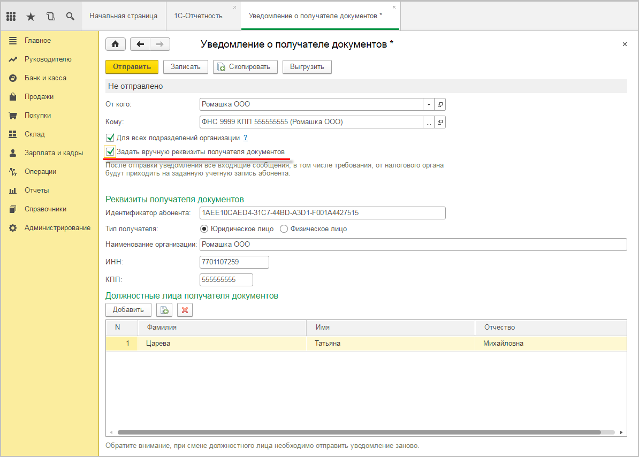Open the Главное section
The height and width of the screenshot is (457, 639).
(37, 40)
